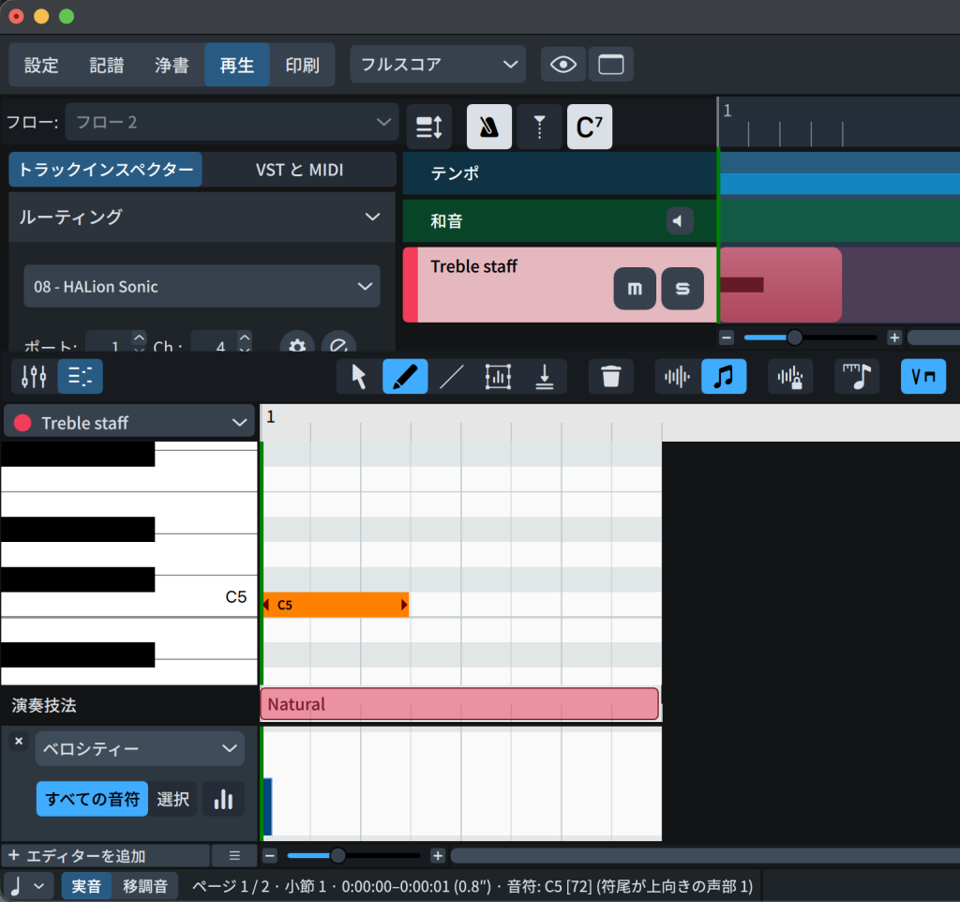Image resolution: width=960 pixels, height=902 pixels.
Task: Switch to the 記譜 mode tab
Action: (107, 66)
